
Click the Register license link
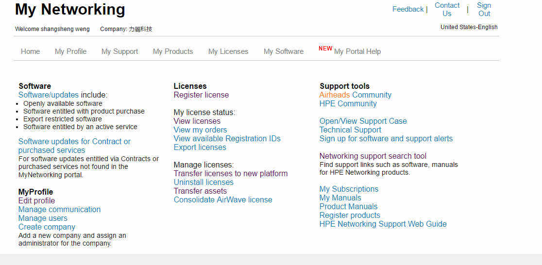pyautogui.click(x=201, y=95)
